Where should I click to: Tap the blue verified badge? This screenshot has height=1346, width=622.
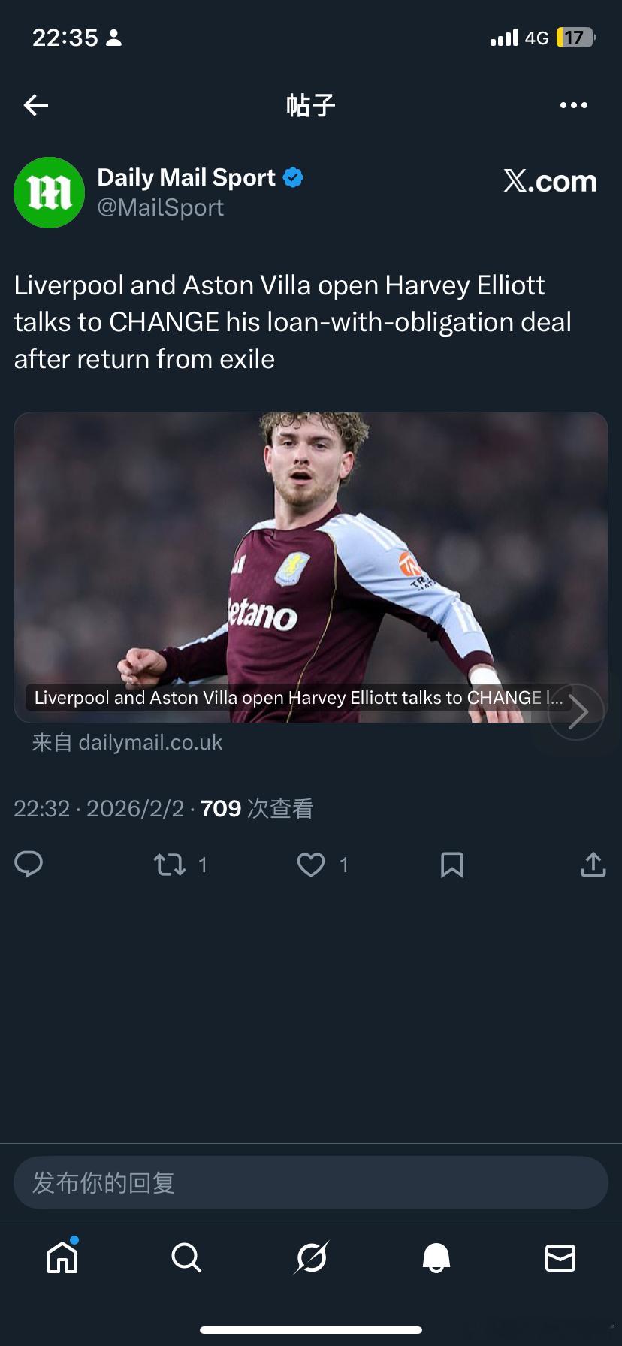(x=293, y=177)
